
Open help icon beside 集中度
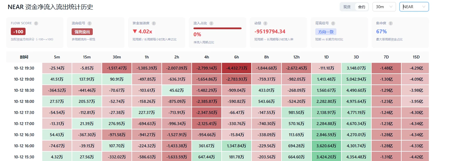click(391, 23)
